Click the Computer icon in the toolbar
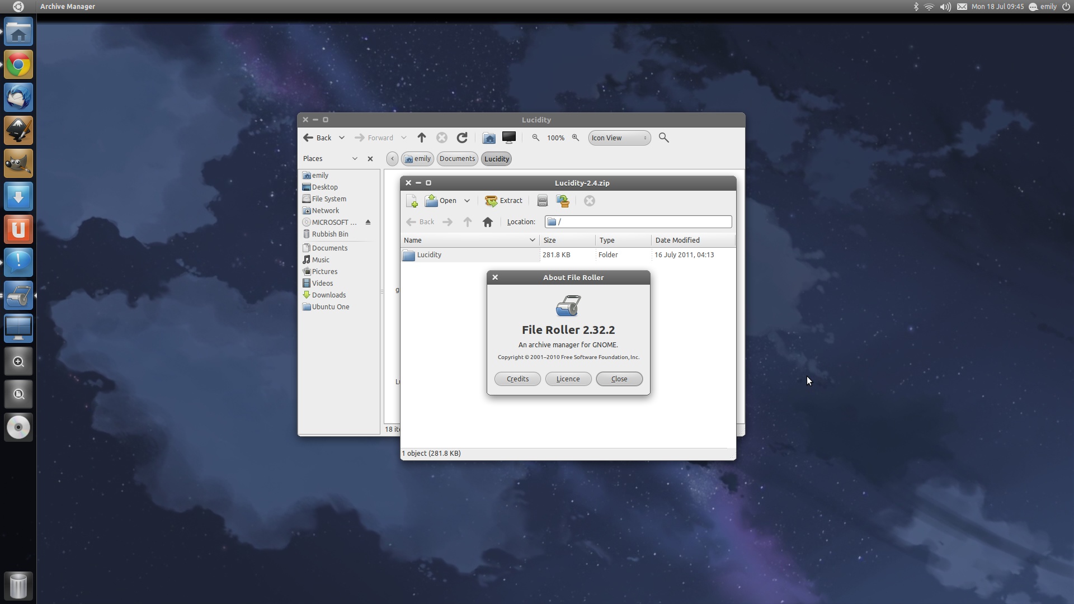 (x=509, y=138)
